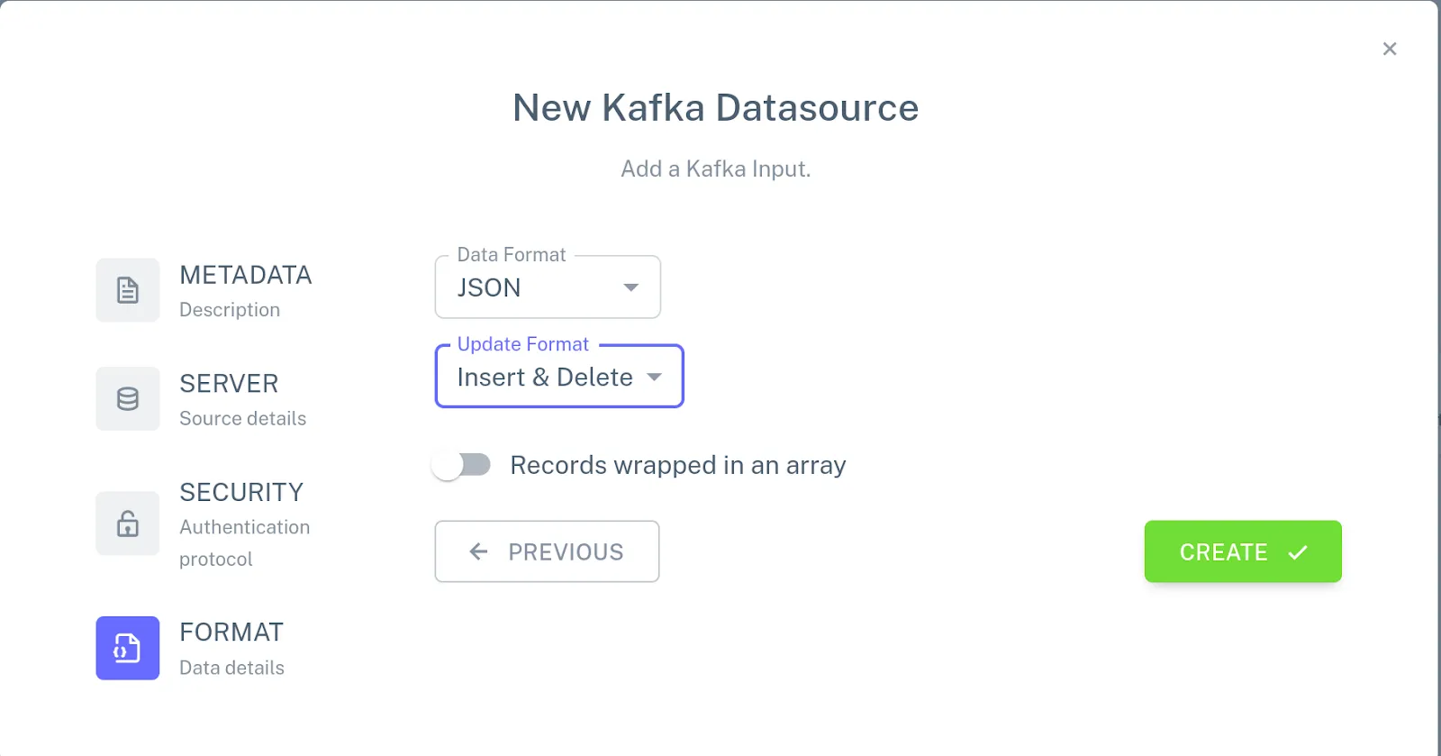Go to the METADATA step
Screen dimensions: 1441x756
(x=246, y=275)
